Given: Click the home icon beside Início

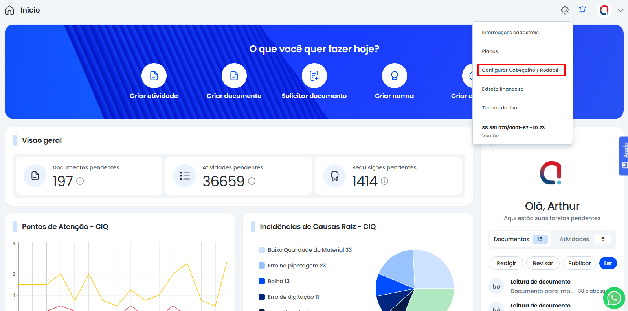Looking at the screenshot, I should (x=9, y=10).
